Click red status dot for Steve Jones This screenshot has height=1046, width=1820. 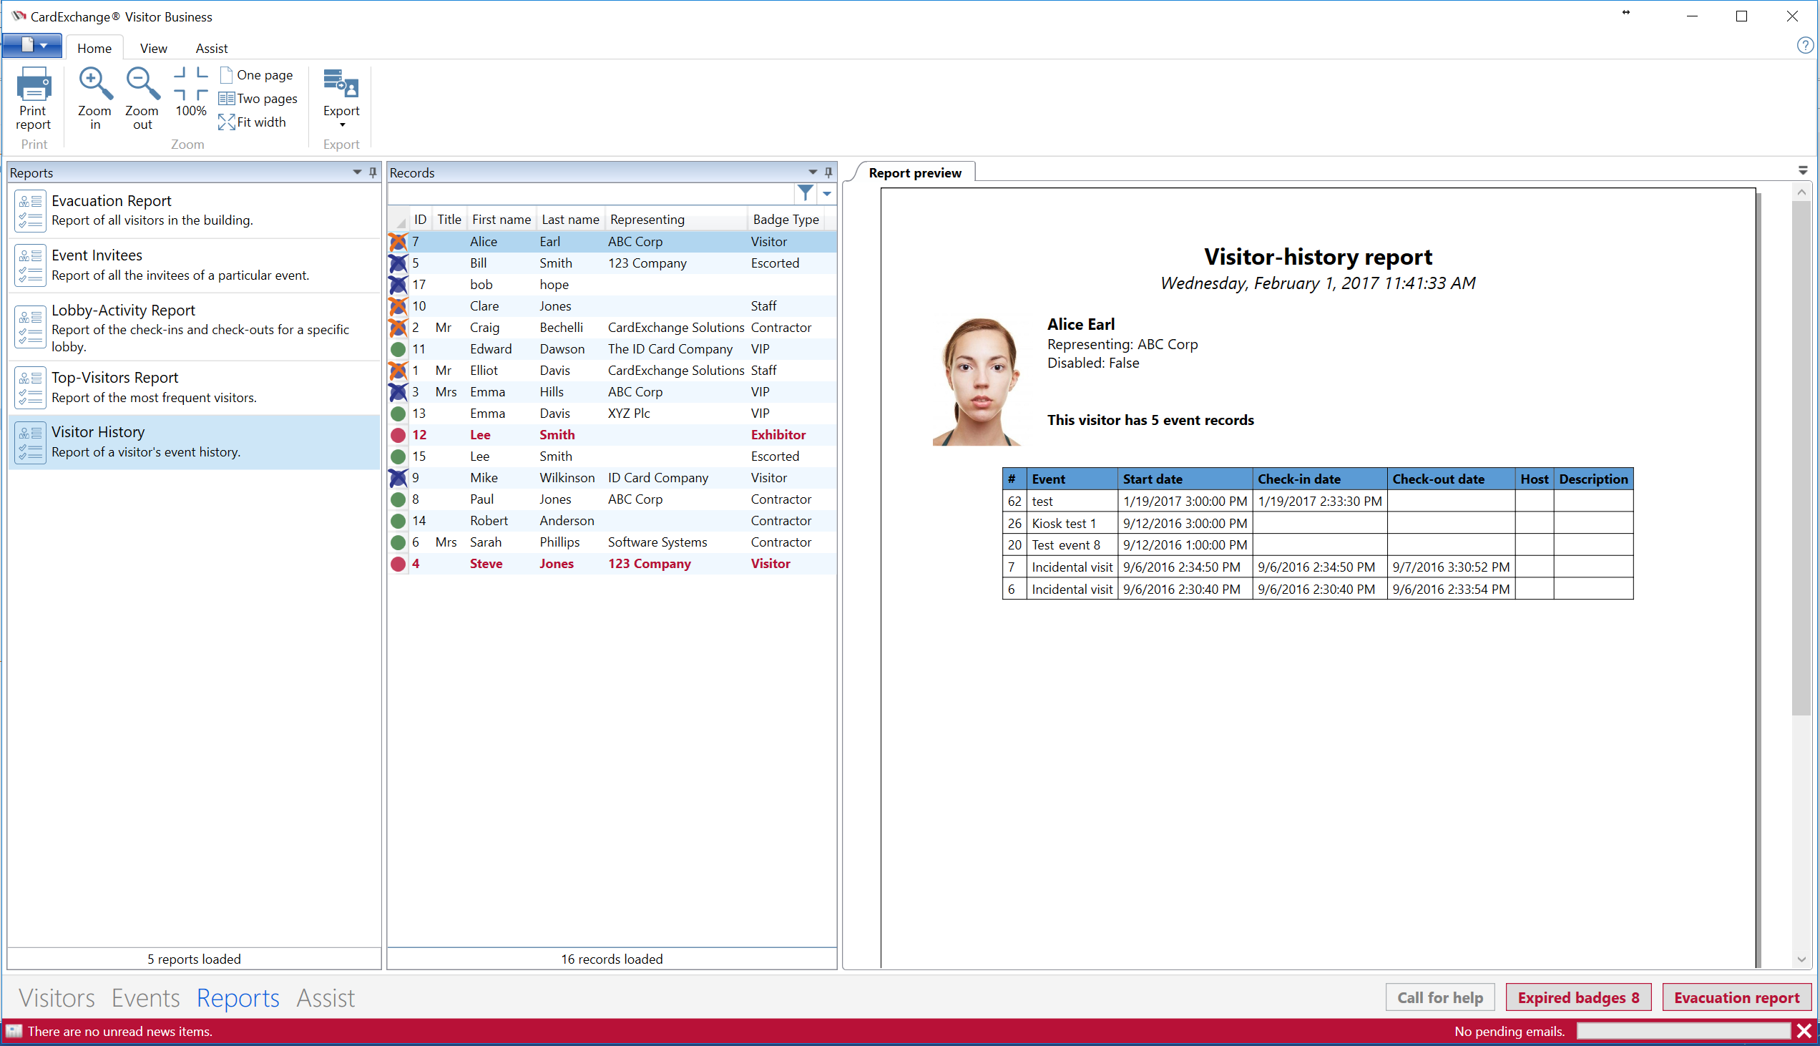pos(398,564)
